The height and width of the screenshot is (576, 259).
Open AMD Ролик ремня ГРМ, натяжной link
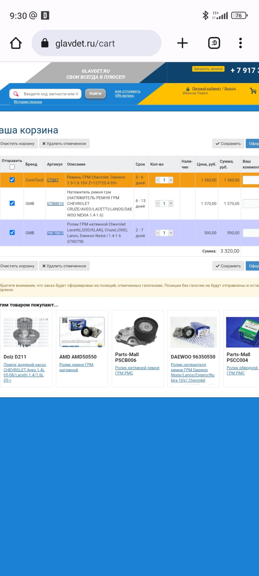pos(77,367)
